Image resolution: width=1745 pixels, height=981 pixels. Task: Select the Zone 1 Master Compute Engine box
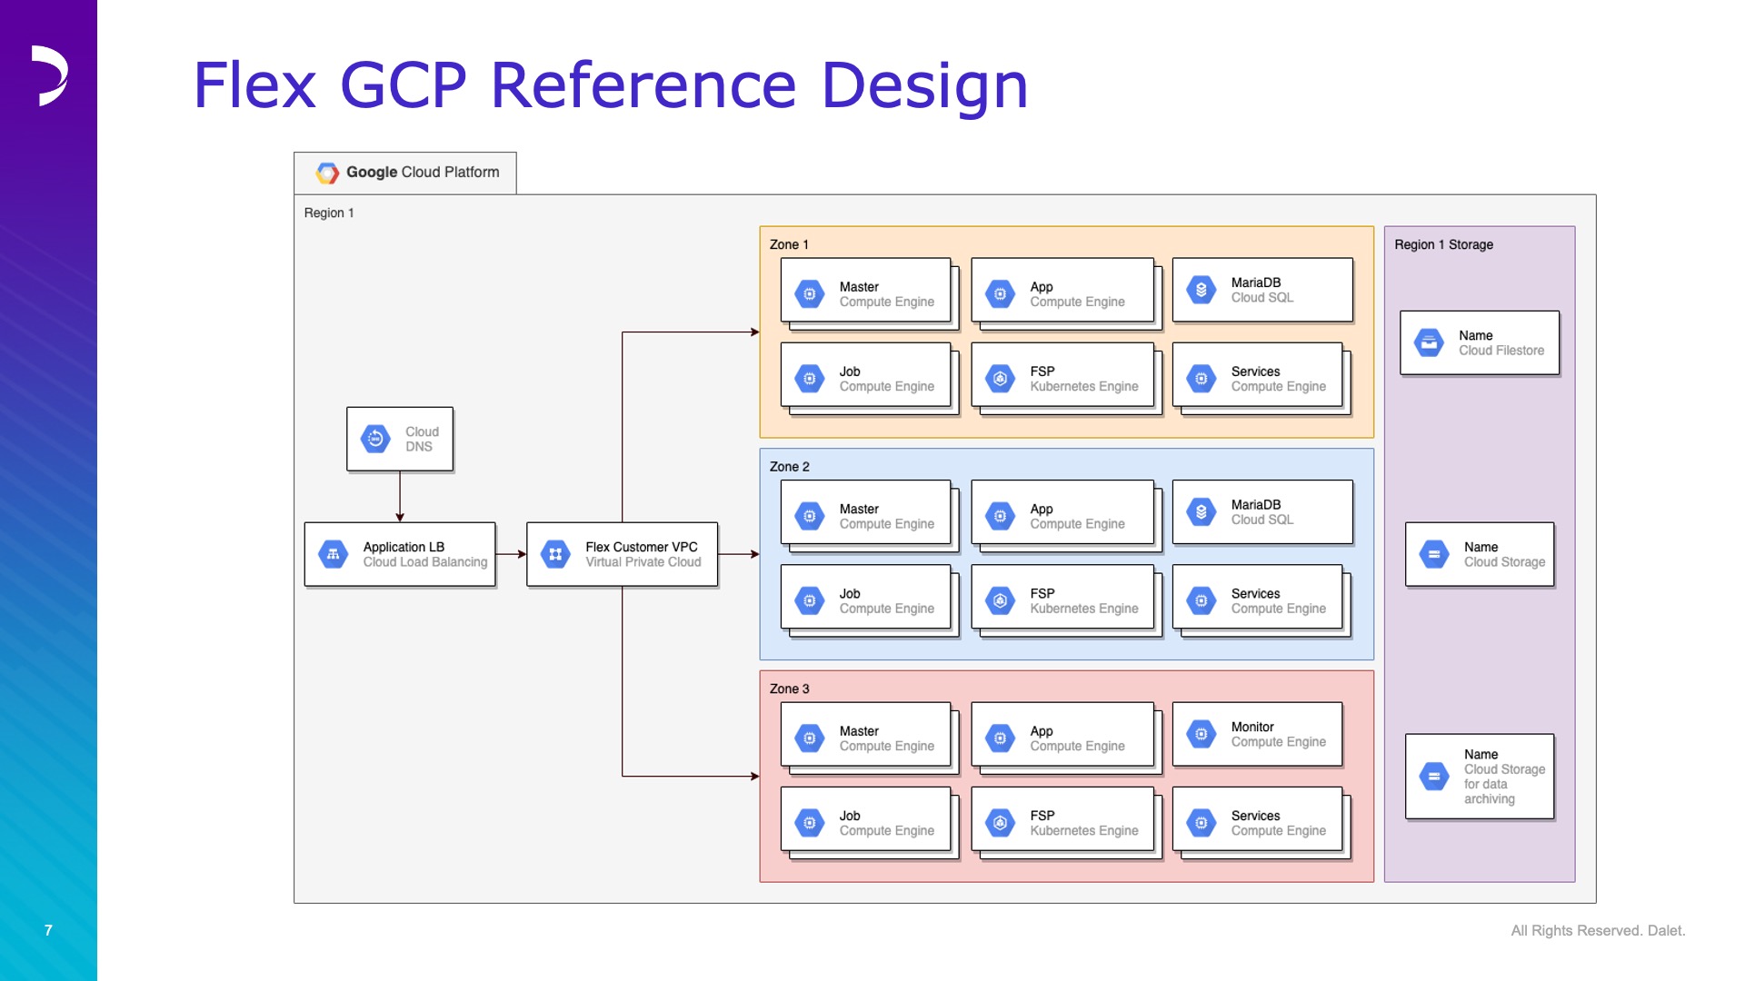(x=865, y=290)
